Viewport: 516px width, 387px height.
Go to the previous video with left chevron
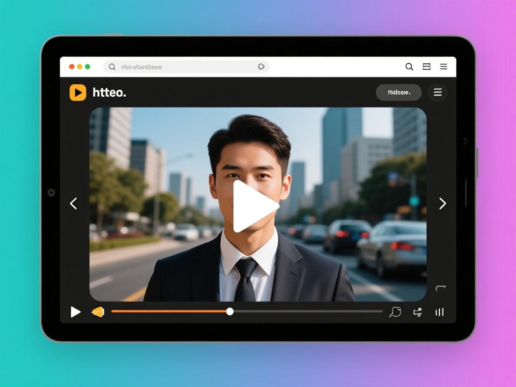coord(73,203)
